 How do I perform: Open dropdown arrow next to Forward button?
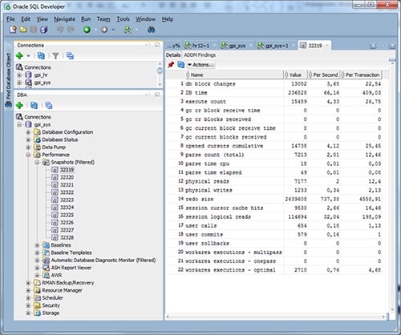point(113,30)
